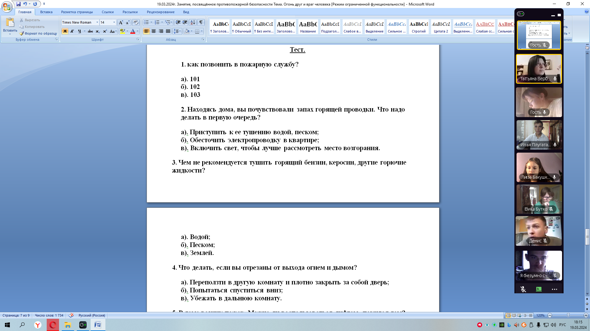Click the zoom slider handle

pos(568,315)
